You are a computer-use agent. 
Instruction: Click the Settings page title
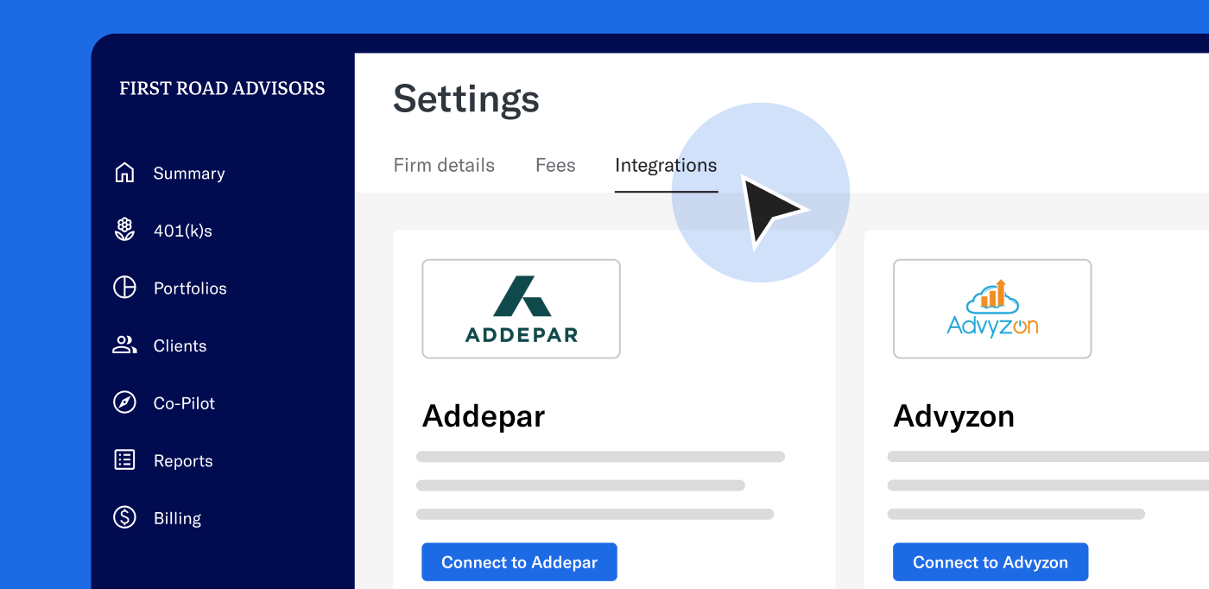tap(465, 99)
